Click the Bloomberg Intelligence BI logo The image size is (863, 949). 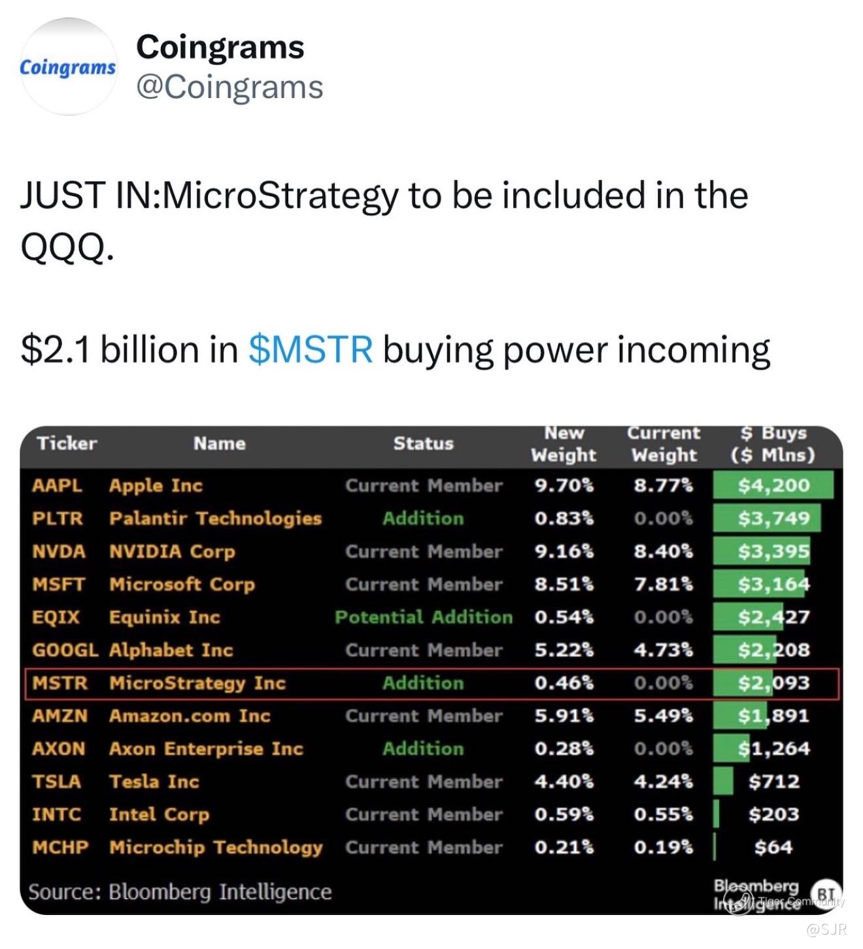coord(825,892)
